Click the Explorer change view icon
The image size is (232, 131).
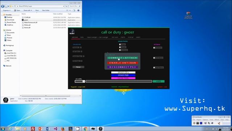(67, 11)
